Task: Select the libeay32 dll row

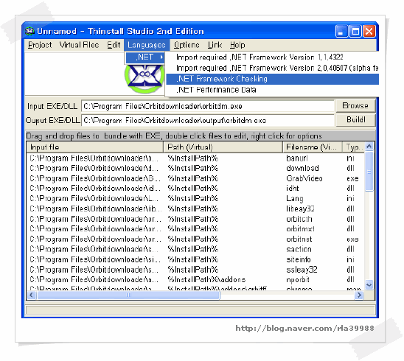Action: click(195, 208)
